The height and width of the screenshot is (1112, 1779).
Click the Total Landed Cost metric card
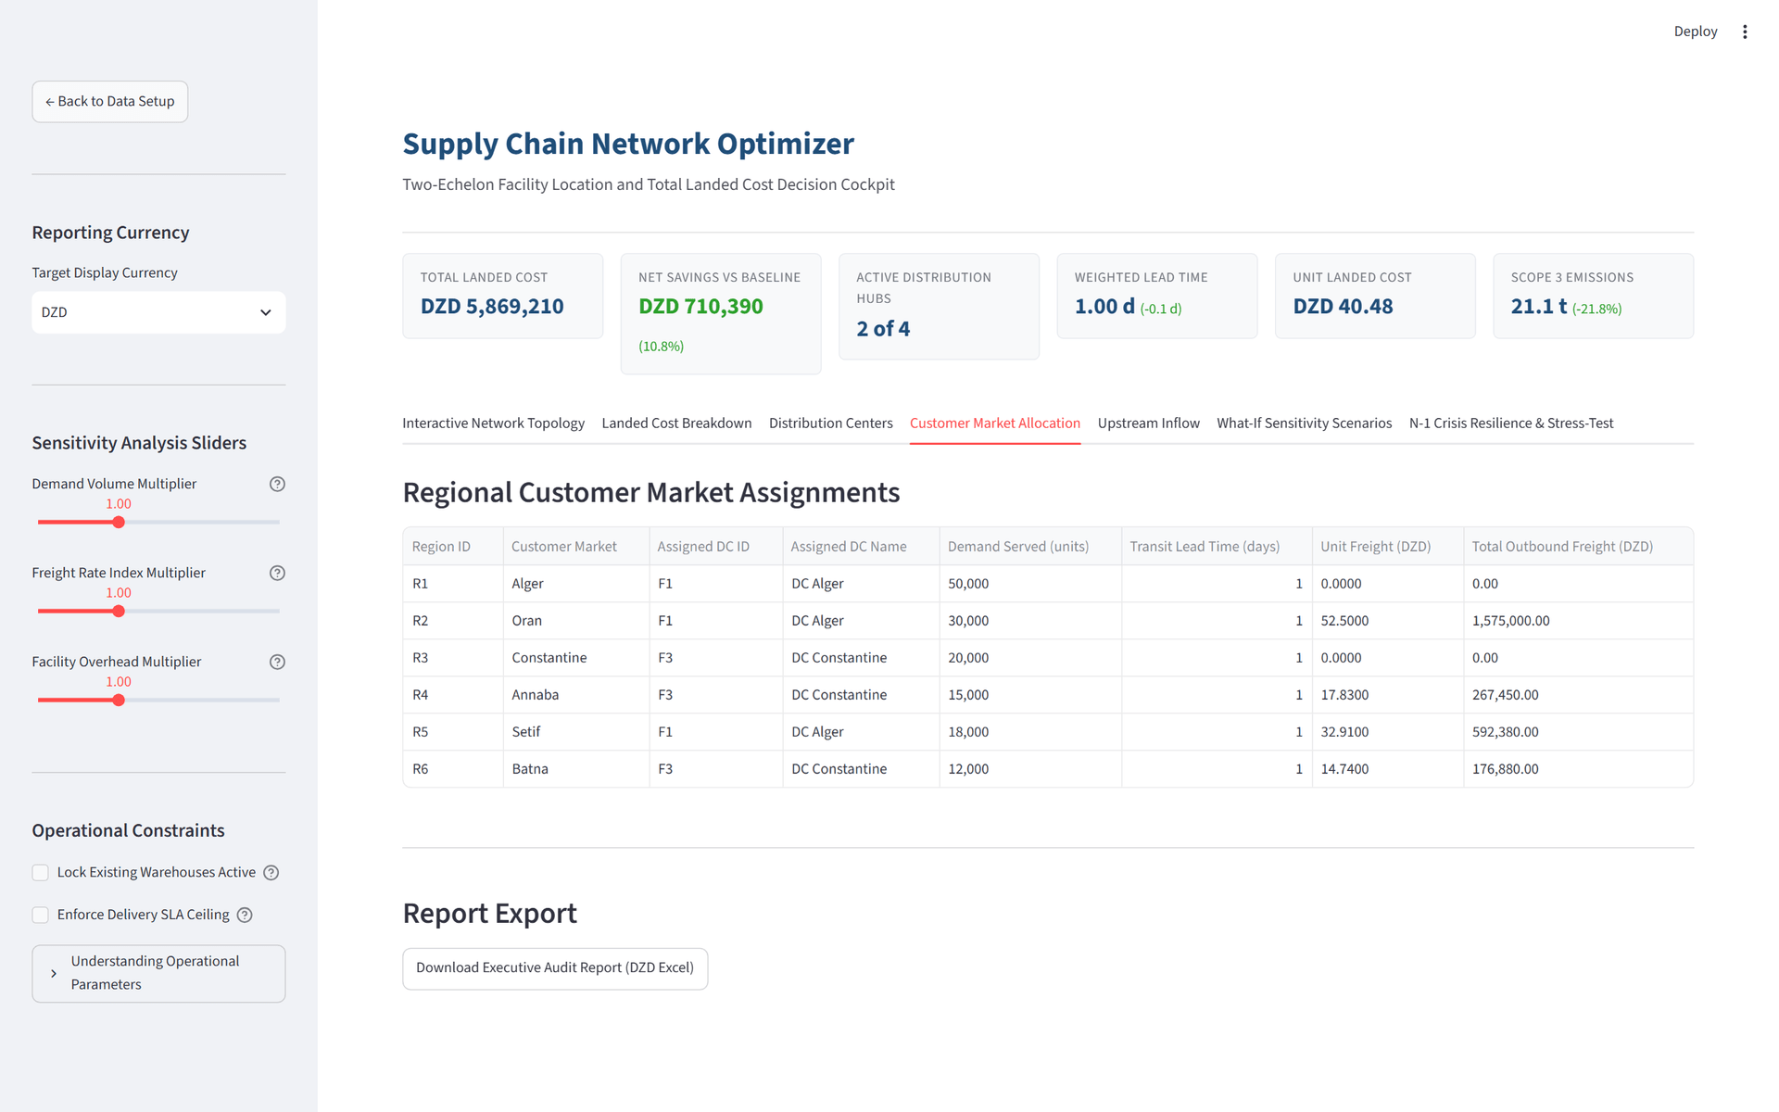503,296
